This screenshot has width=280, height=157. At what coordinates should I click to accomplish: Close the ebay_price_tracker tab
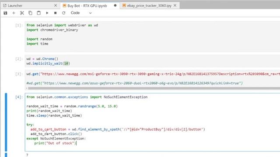click(175, 6)
